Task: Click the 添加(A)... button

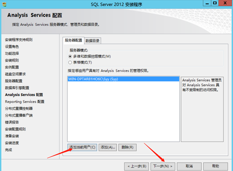Action: (108, 147)
